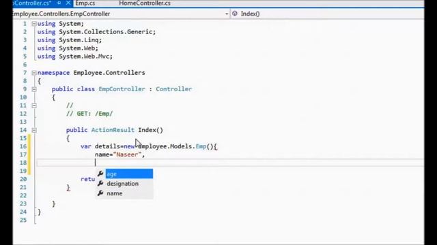Activate the EmpController.cs tab

tap(32, 3)
